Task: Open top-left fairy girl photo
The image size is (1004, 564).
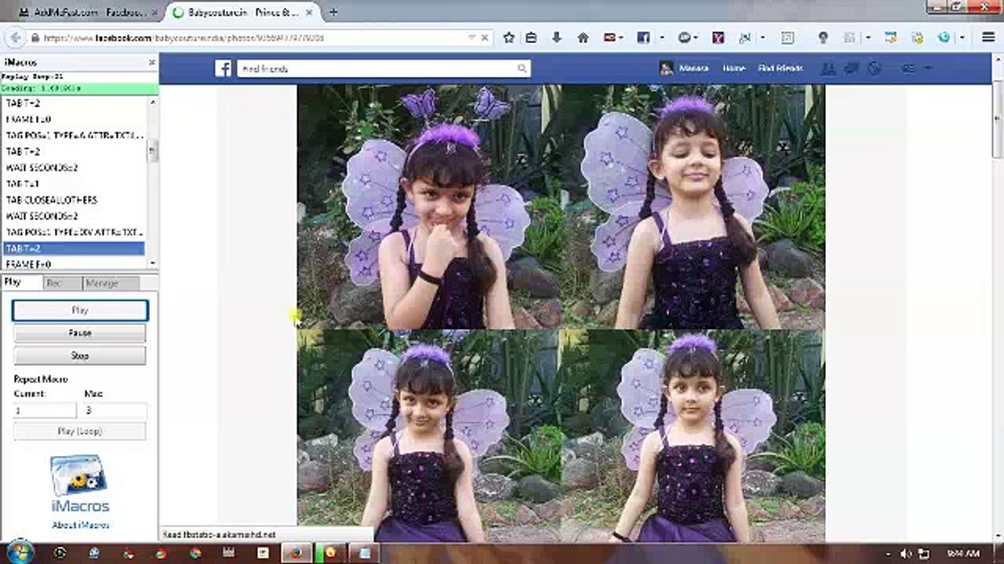Action: (x=428, y=207)
